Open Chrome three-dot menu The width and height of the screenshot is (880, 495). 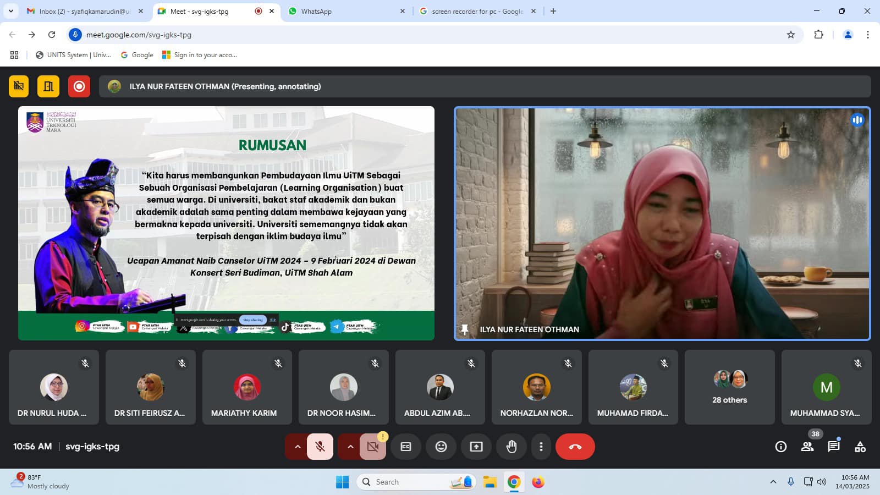(x=868, y=35)
